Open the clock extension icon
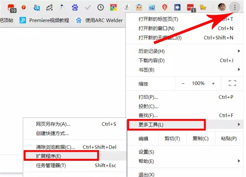 (x=101, y=7)
